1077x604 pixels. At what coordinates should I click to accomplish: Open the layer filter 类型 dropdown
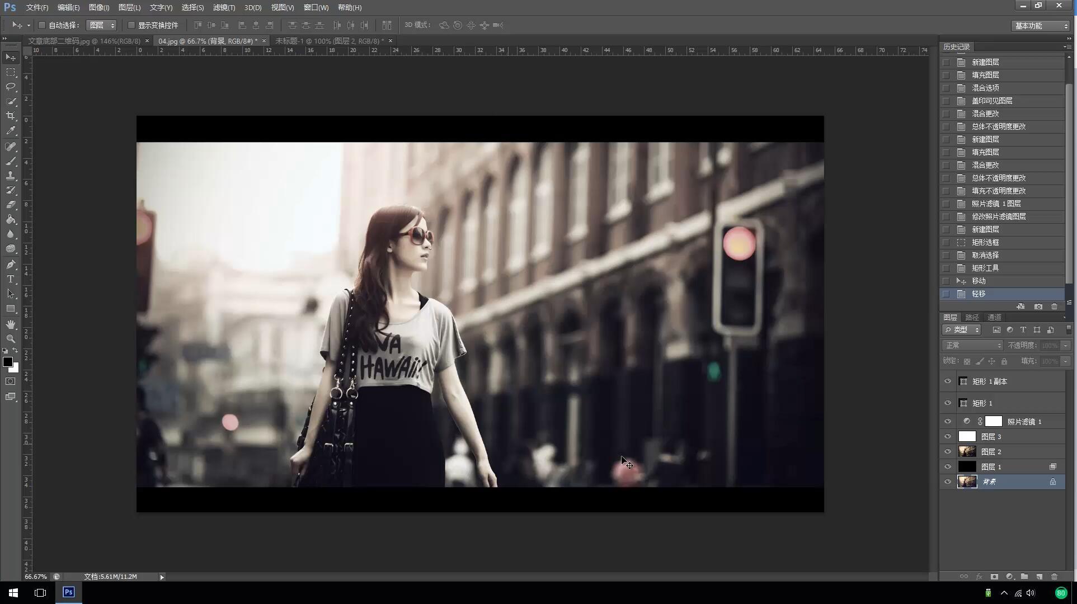(x=962, y=330)
